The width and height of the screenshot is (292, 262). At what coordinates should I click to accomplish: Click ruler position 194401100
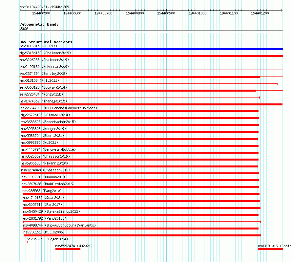coord(229,13)
